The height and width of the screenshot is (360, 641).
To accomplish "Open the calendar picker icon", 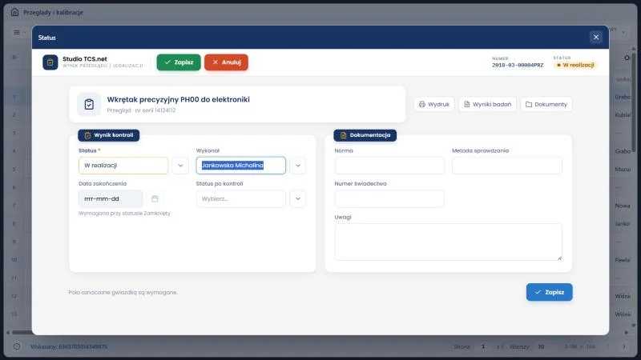I will point(155,198).
